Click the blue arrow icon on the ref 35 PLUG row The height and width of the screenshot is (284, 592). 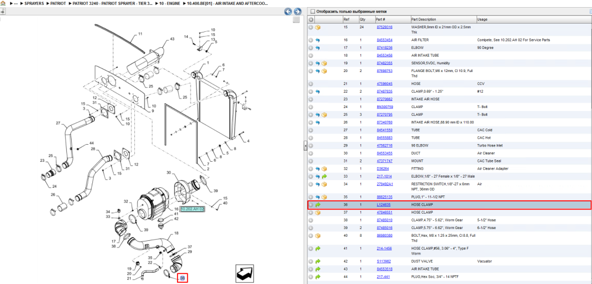(x=317, y=197)
